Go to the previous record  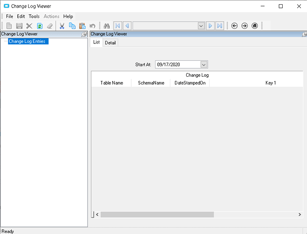tap(127, 26)
